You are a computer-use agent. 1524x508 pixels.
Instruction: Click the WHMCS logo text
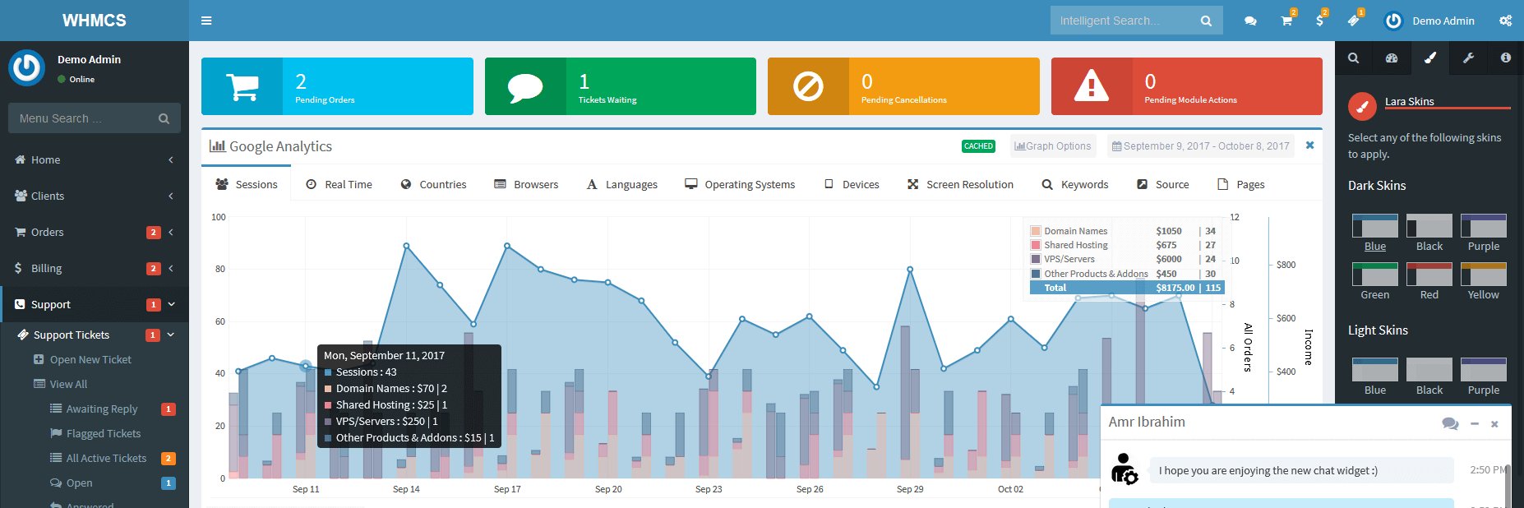point(95,21)
